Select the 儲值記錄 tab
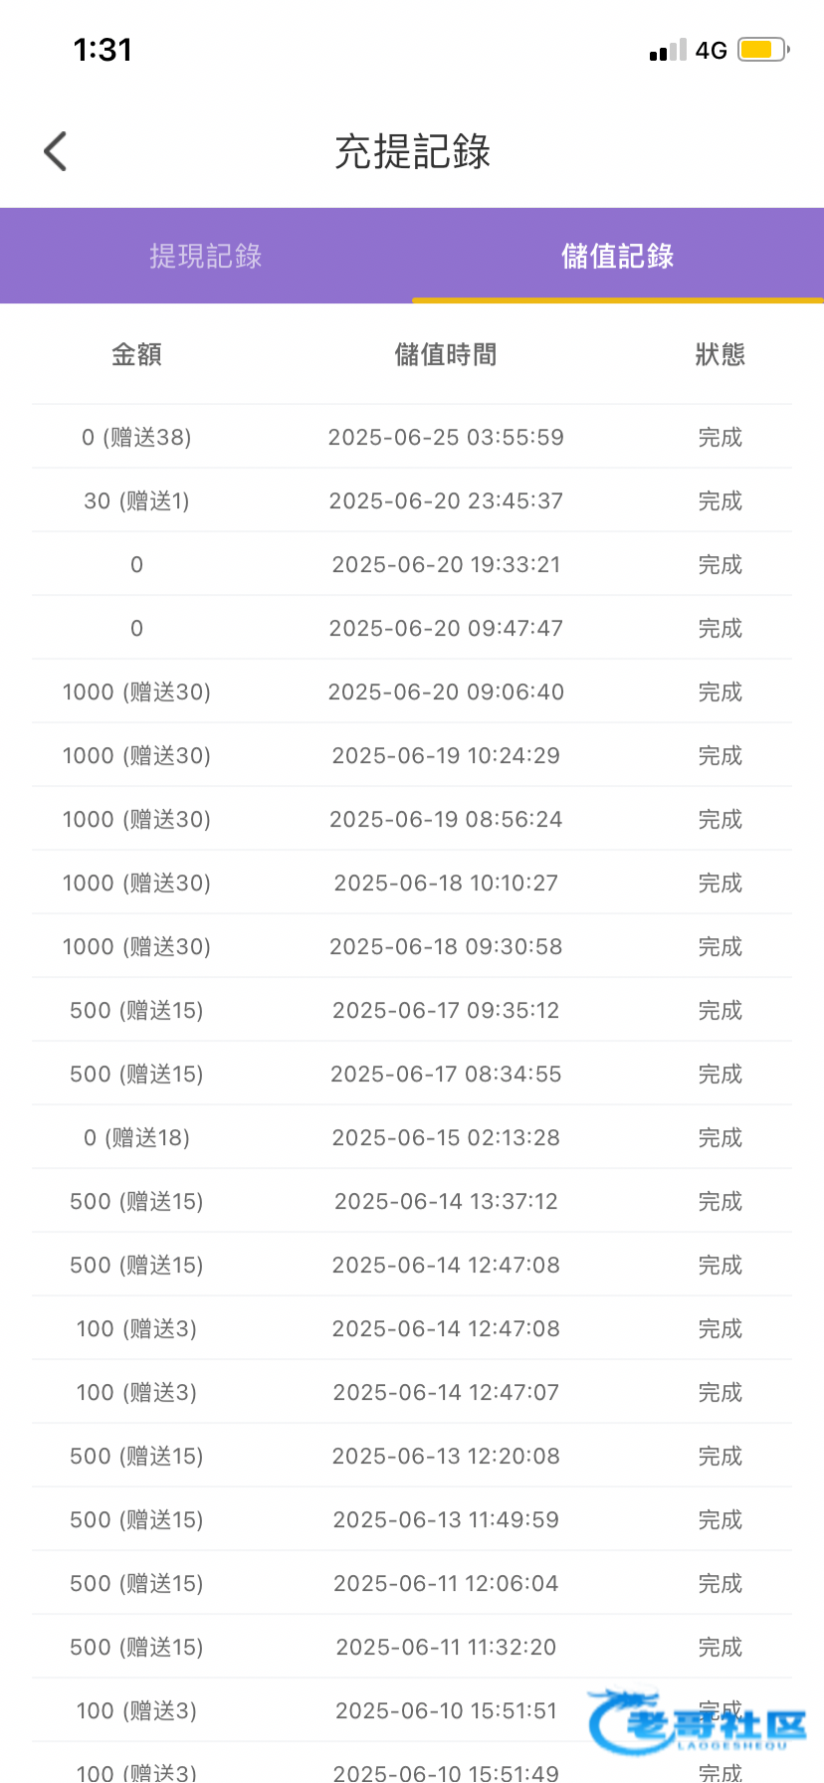The width and height of the screenshot is (824, 1783). [x=617, y=256]
